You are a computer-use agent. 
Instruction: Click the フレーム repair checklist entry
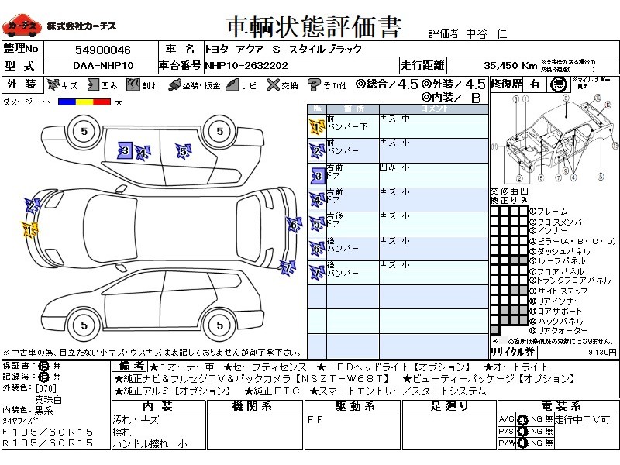tap(552, 211)
